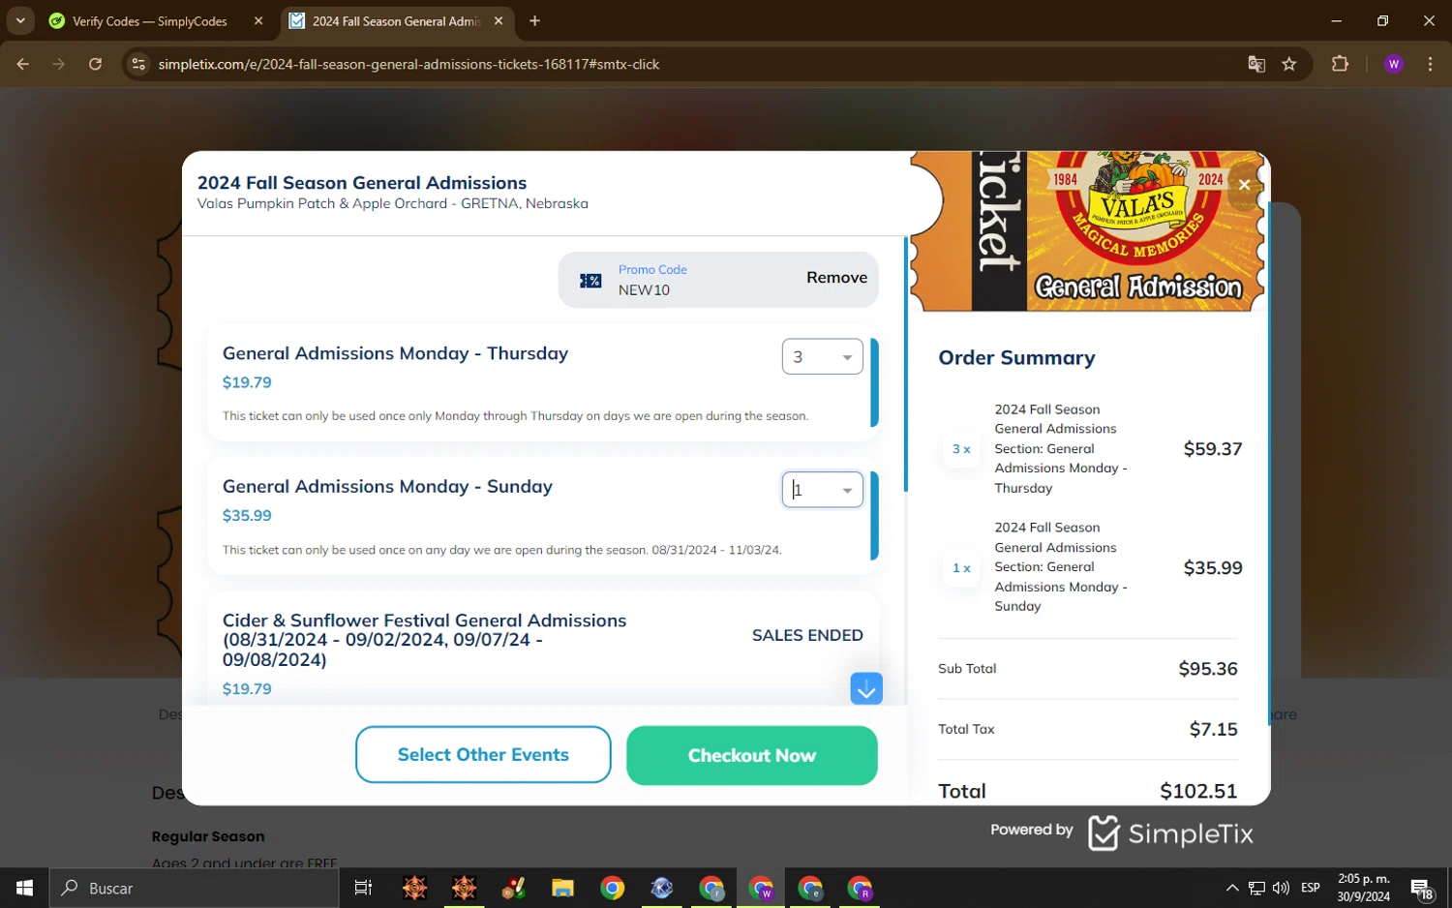Open the notification center icon
The image size is (1452, 908).
(1422, 889)
